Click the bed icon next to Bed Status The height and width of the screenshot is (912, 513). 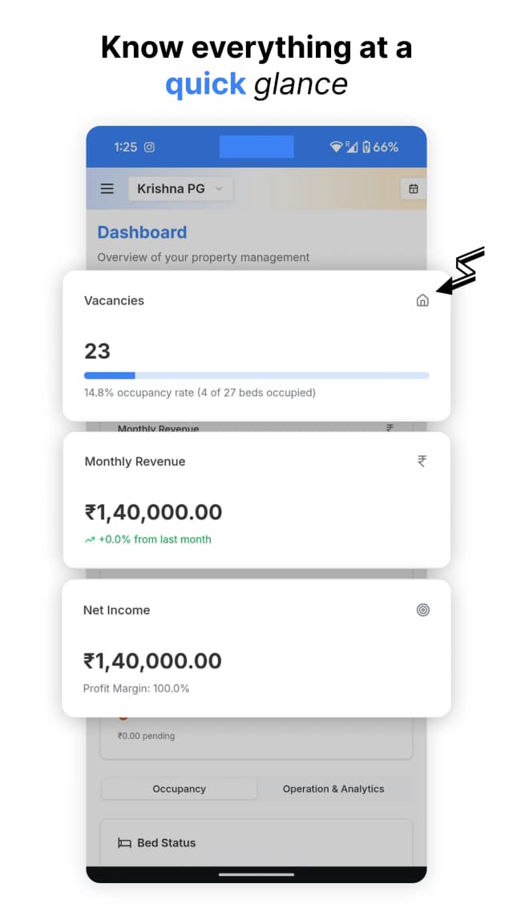(124, 842)
